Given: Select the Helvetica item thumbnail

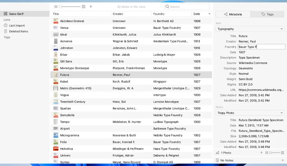Looking at the screenshot, I should click(56, 149).
